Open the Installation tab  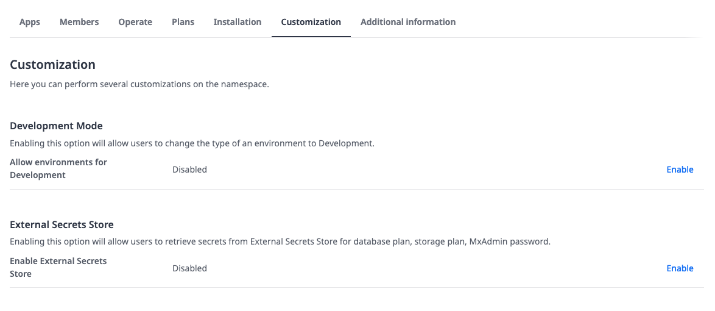[x=237, y=22]
